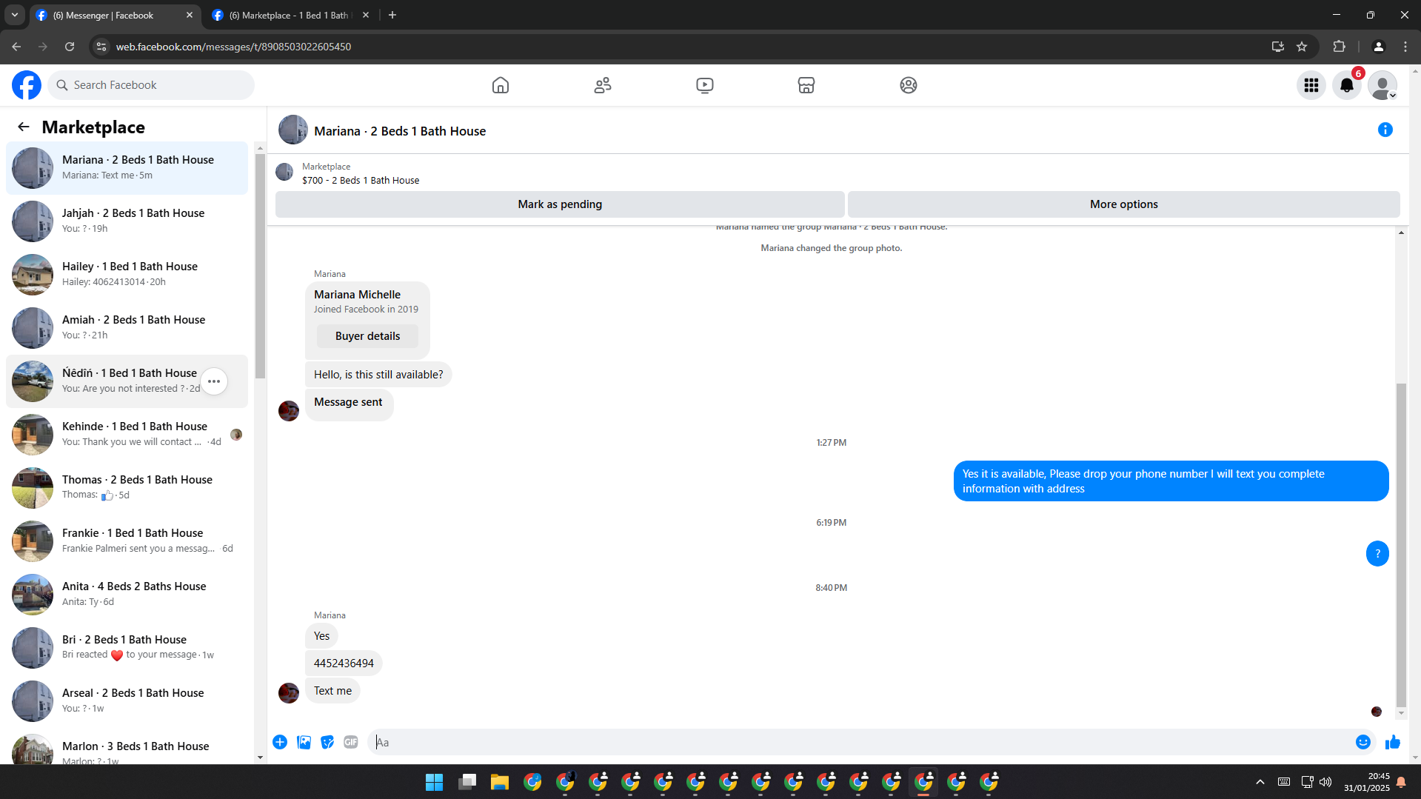The image size is (1421, 799).
Task: Click the $700 2 Beds listing link
Action: pos(361,180)
